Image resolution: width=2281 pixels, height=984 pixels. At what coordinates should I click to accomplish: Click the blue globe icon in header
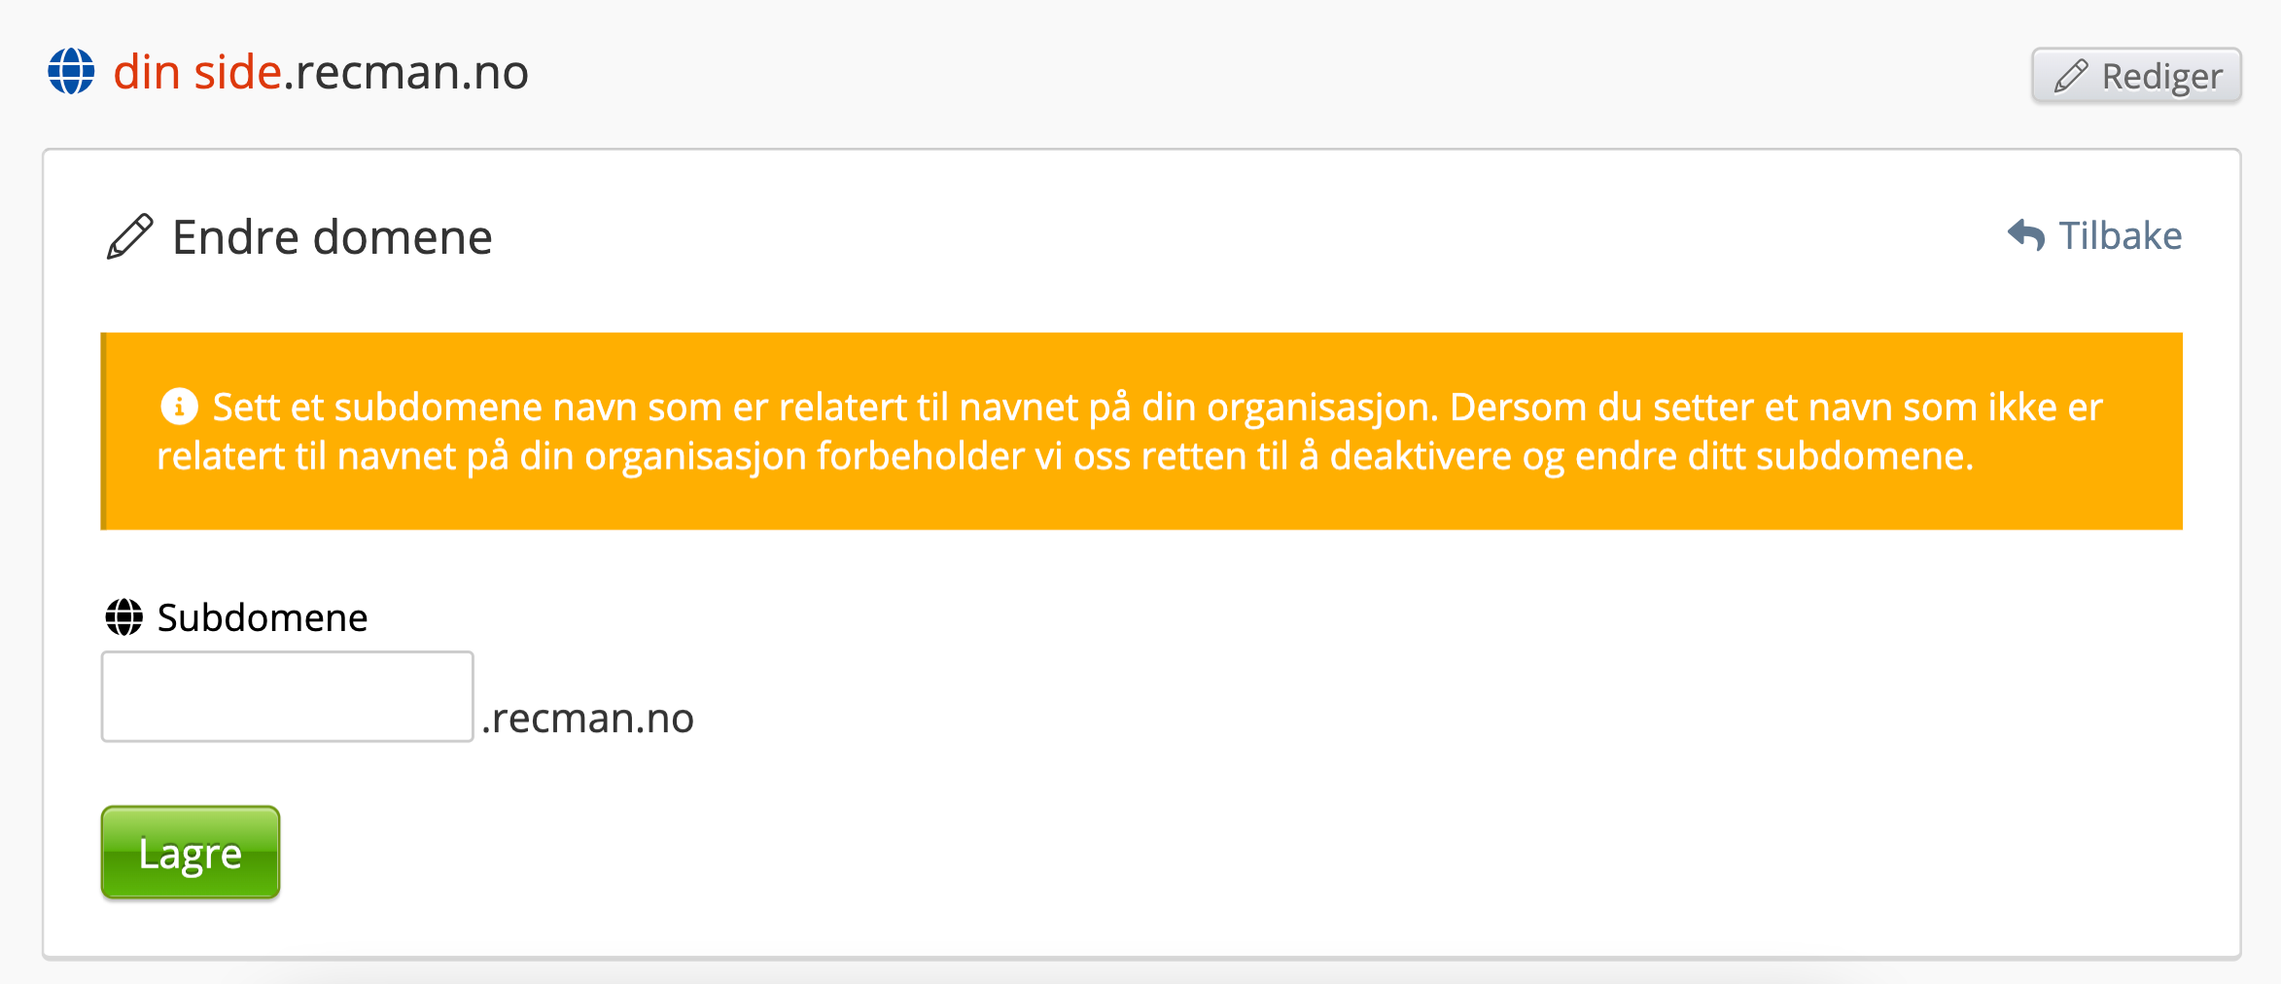(72, 72)
